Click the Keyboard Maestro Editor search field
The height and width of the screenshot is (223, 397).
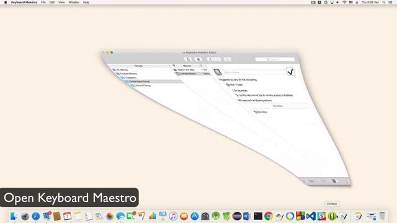coord(275,59)
